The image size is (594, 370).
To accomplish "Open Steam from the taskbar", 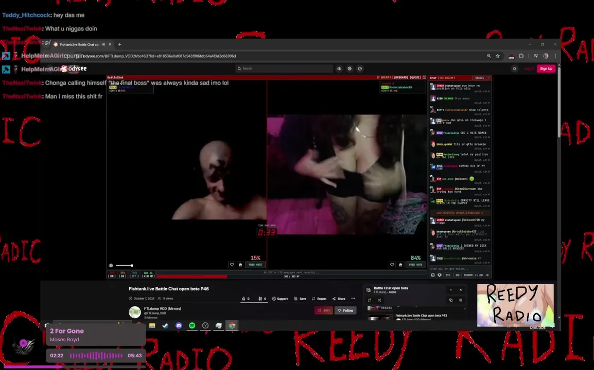I will [x=165, y=326].
